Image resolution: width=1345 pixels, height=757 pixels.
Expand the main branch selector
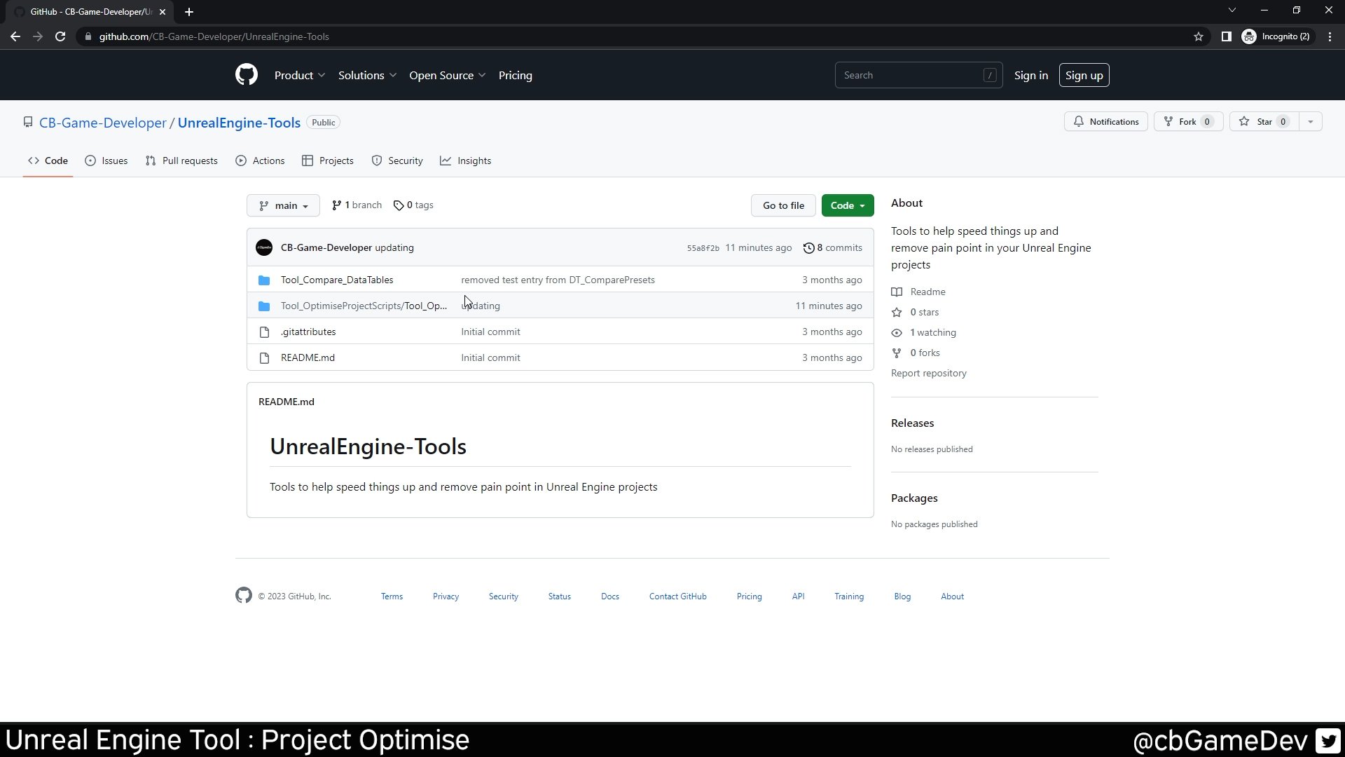point(284,205)
